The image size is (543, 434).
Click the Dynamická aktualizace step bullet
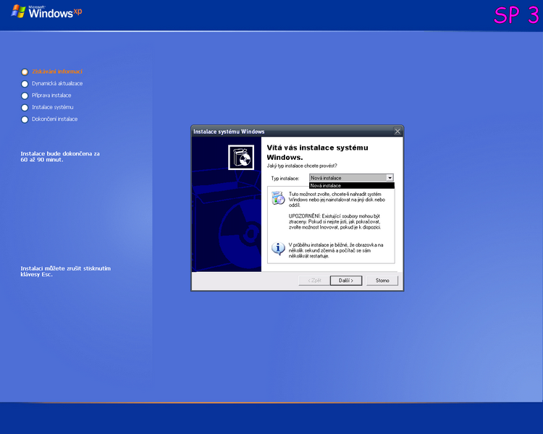(x=25, y=84)
